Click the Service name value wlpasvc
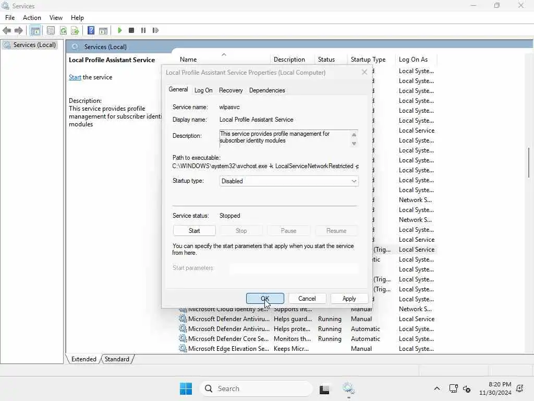534x401 pixels. pyautogui.click(x=229, y=107)
